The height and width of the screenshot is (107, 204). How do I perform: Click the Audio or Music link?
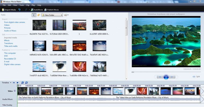[10, 31]
